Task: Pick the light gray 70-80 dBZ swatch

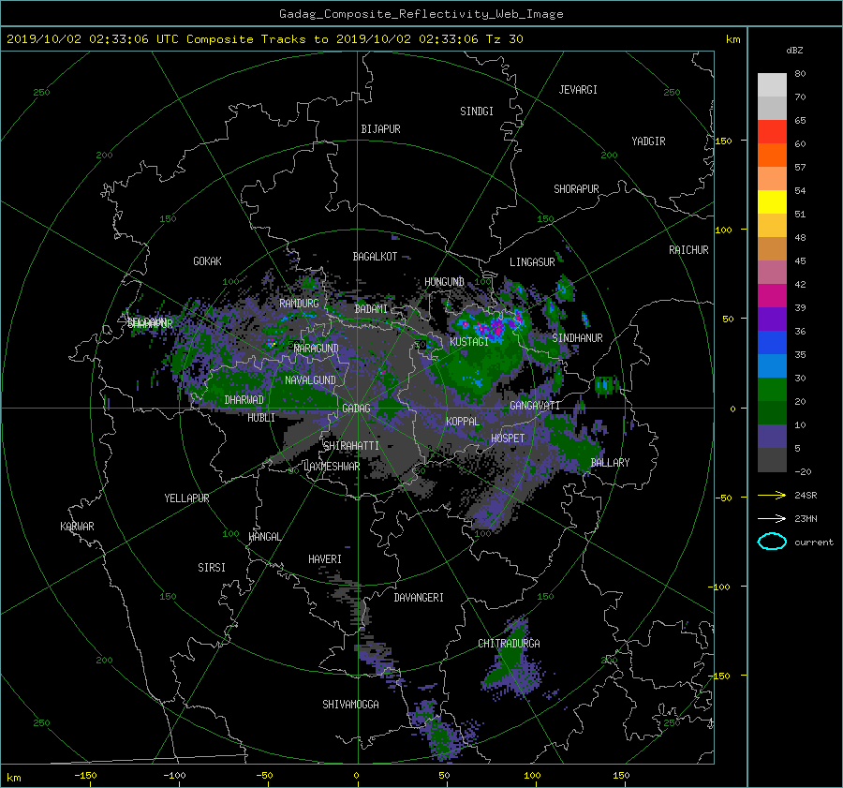Action: pos(772,84)
